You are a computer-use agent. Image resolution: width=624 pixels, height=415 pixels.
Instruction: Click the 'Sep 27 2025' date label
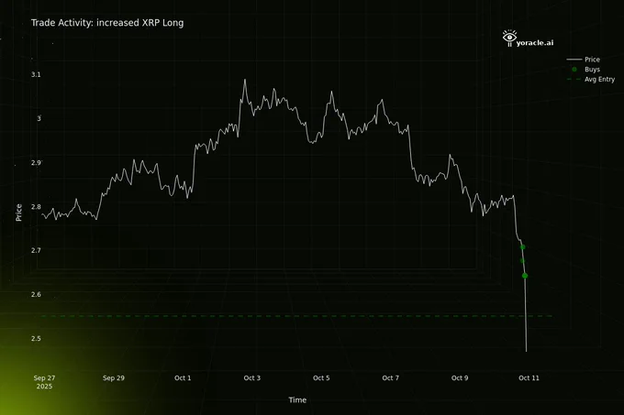coord(44,382)
